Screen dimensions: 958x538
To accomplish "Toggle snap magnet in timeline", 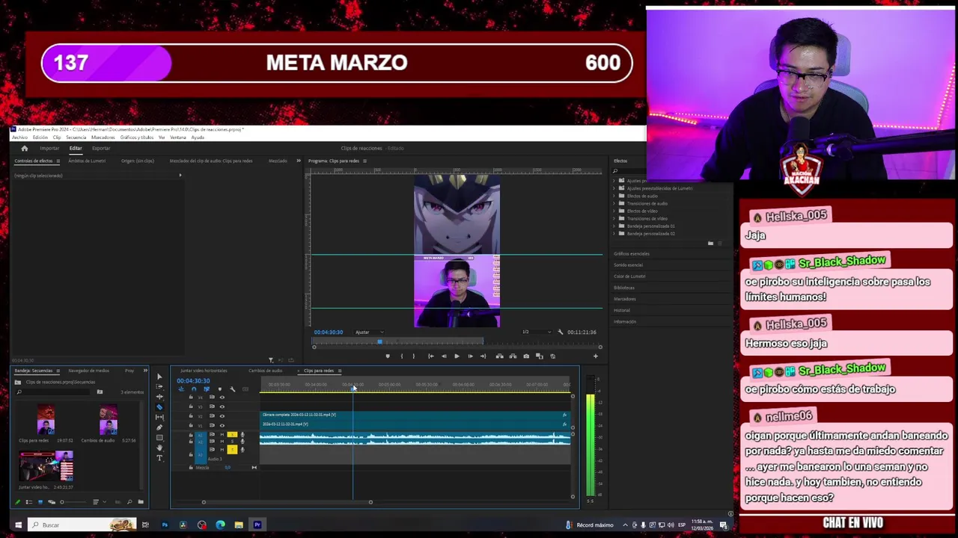I will coord(194,389).
